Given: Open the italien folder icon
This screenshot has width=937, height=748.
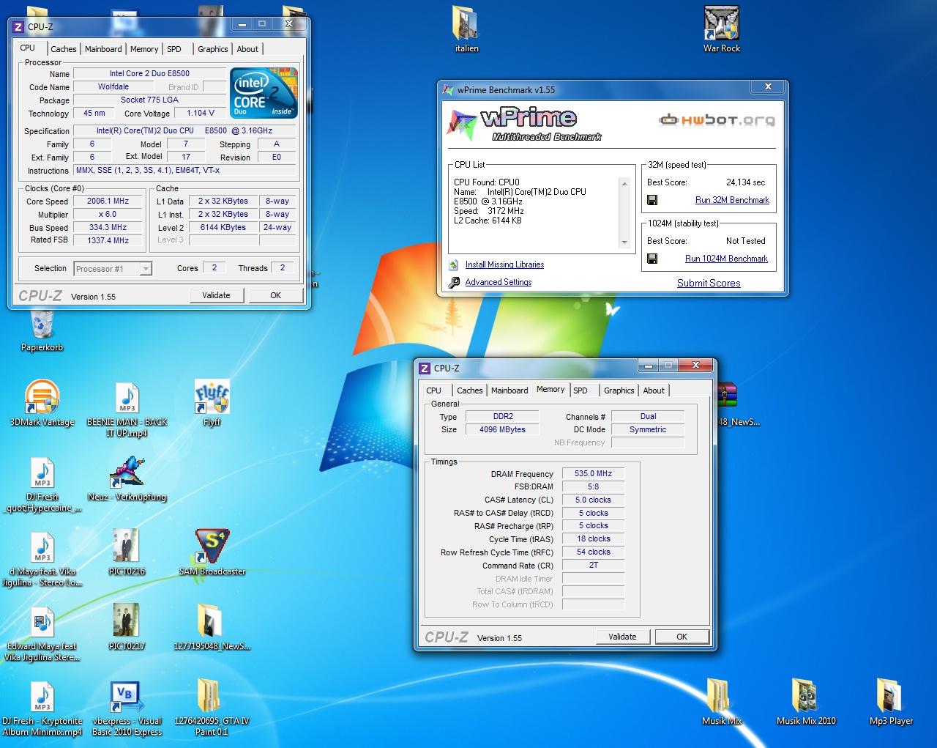Looking at the screenshot, I should [466, 24].
